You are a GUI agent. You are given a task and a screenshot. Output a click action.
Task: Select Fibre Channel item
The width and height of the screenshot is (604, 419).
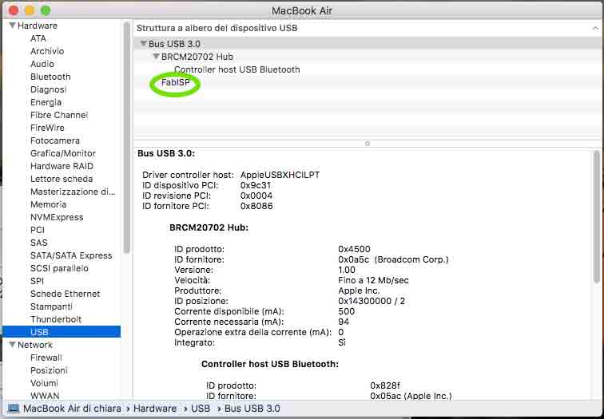click(x=59, y=115)
